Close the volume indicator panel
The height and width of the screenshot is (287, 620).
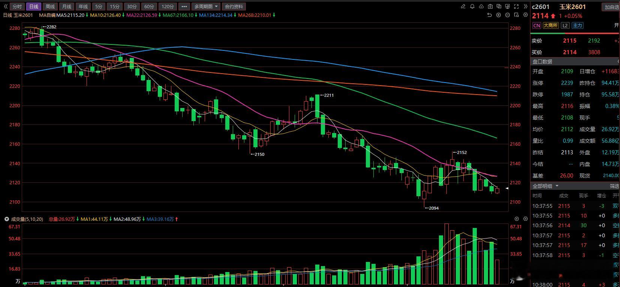pos(517,219)
